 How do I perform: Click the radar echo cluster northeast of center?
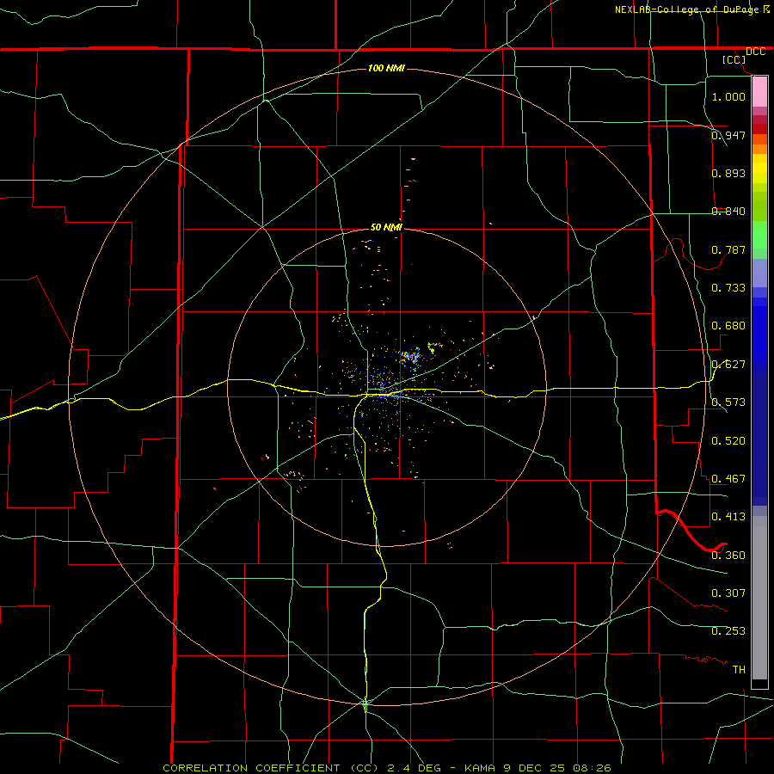(x=411, y=356)
